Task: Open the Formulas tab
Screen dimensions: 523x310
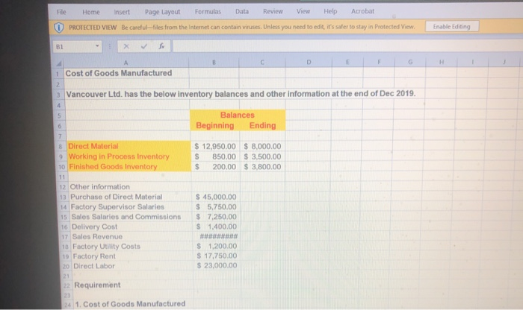Action: [208, 12]
